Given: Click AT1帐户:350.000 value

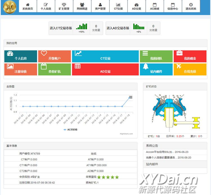Looking at the screenshot, I should [x=96, y=165].
